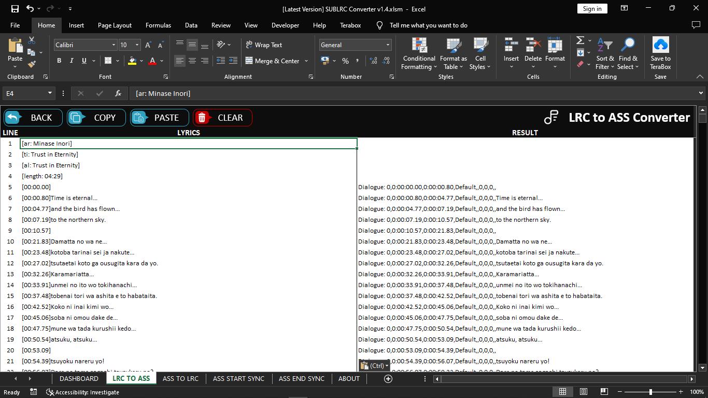Click Save to TeraBox cloud icon

pyautogui.click(x=661, y=45)
